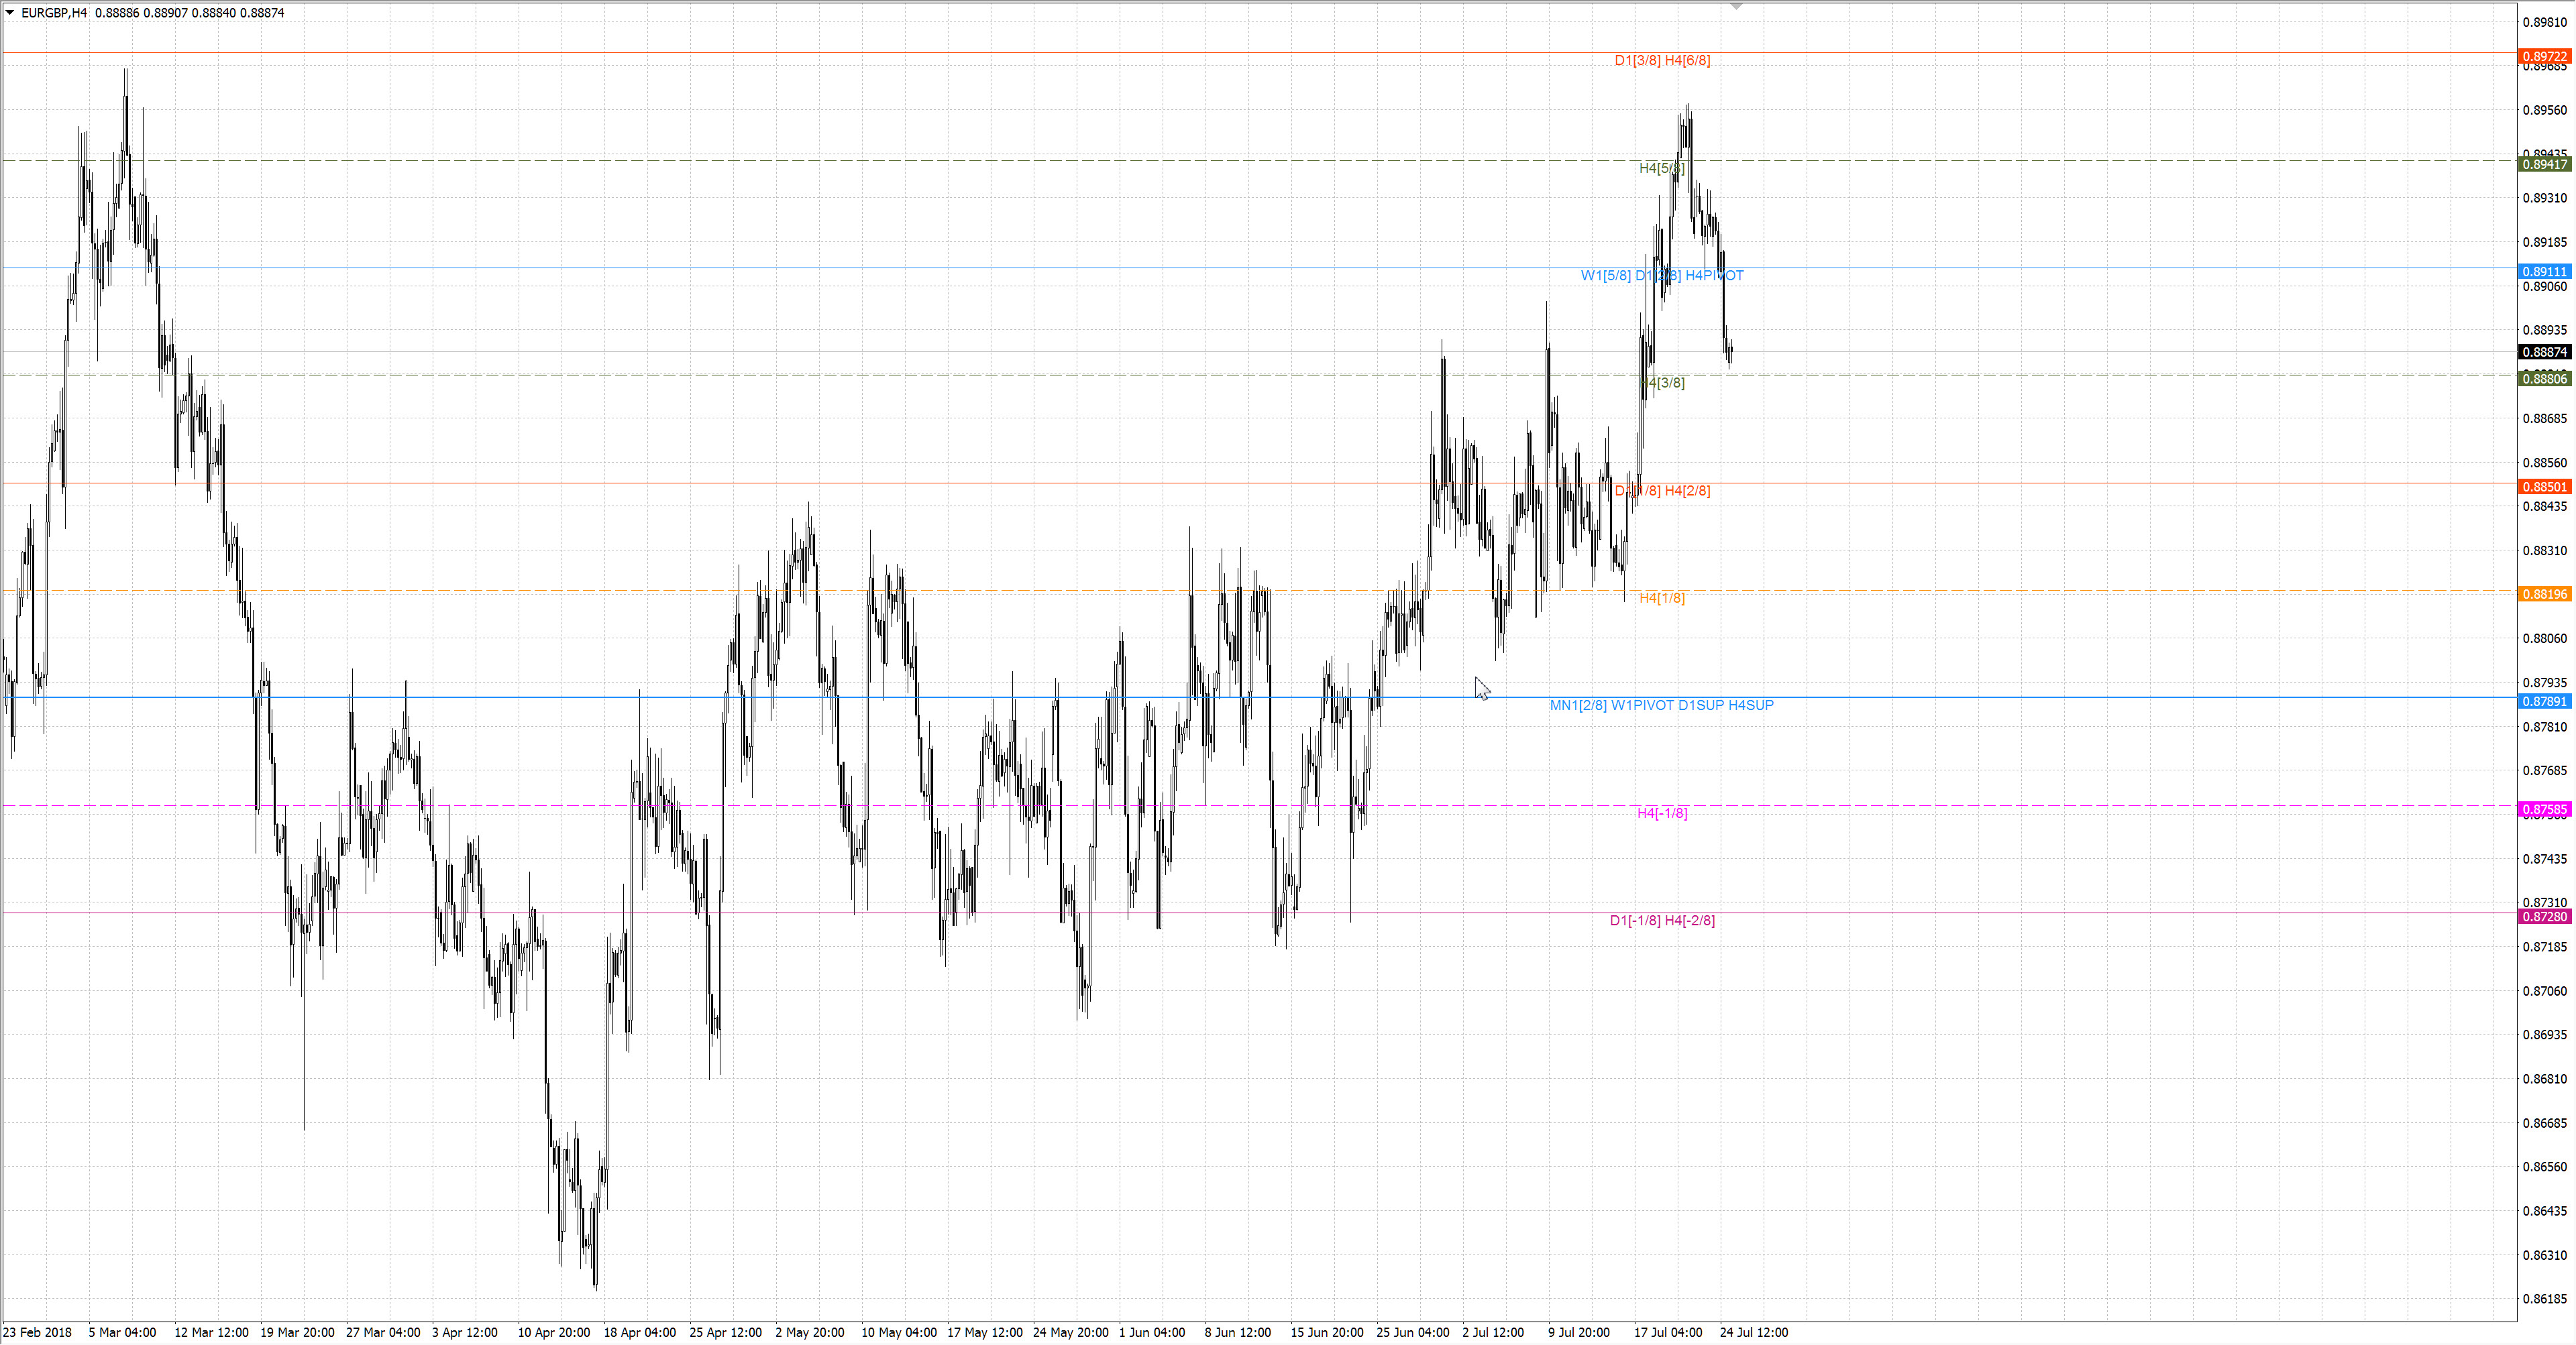Click the 23 Feb 2018 date label
The image size is (2576, 1345).
point(38,1332)
